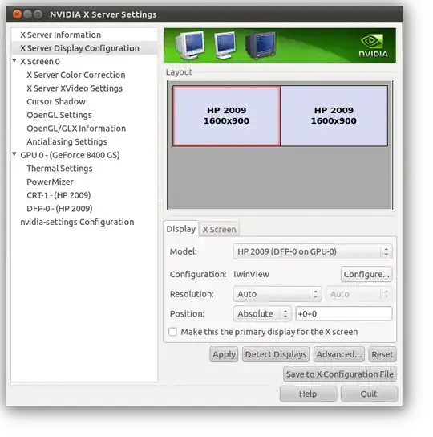Select DFP-0 - (HP 2009) display entry
The width and height of the screenshot is (433, 437).
click(59, 209)
